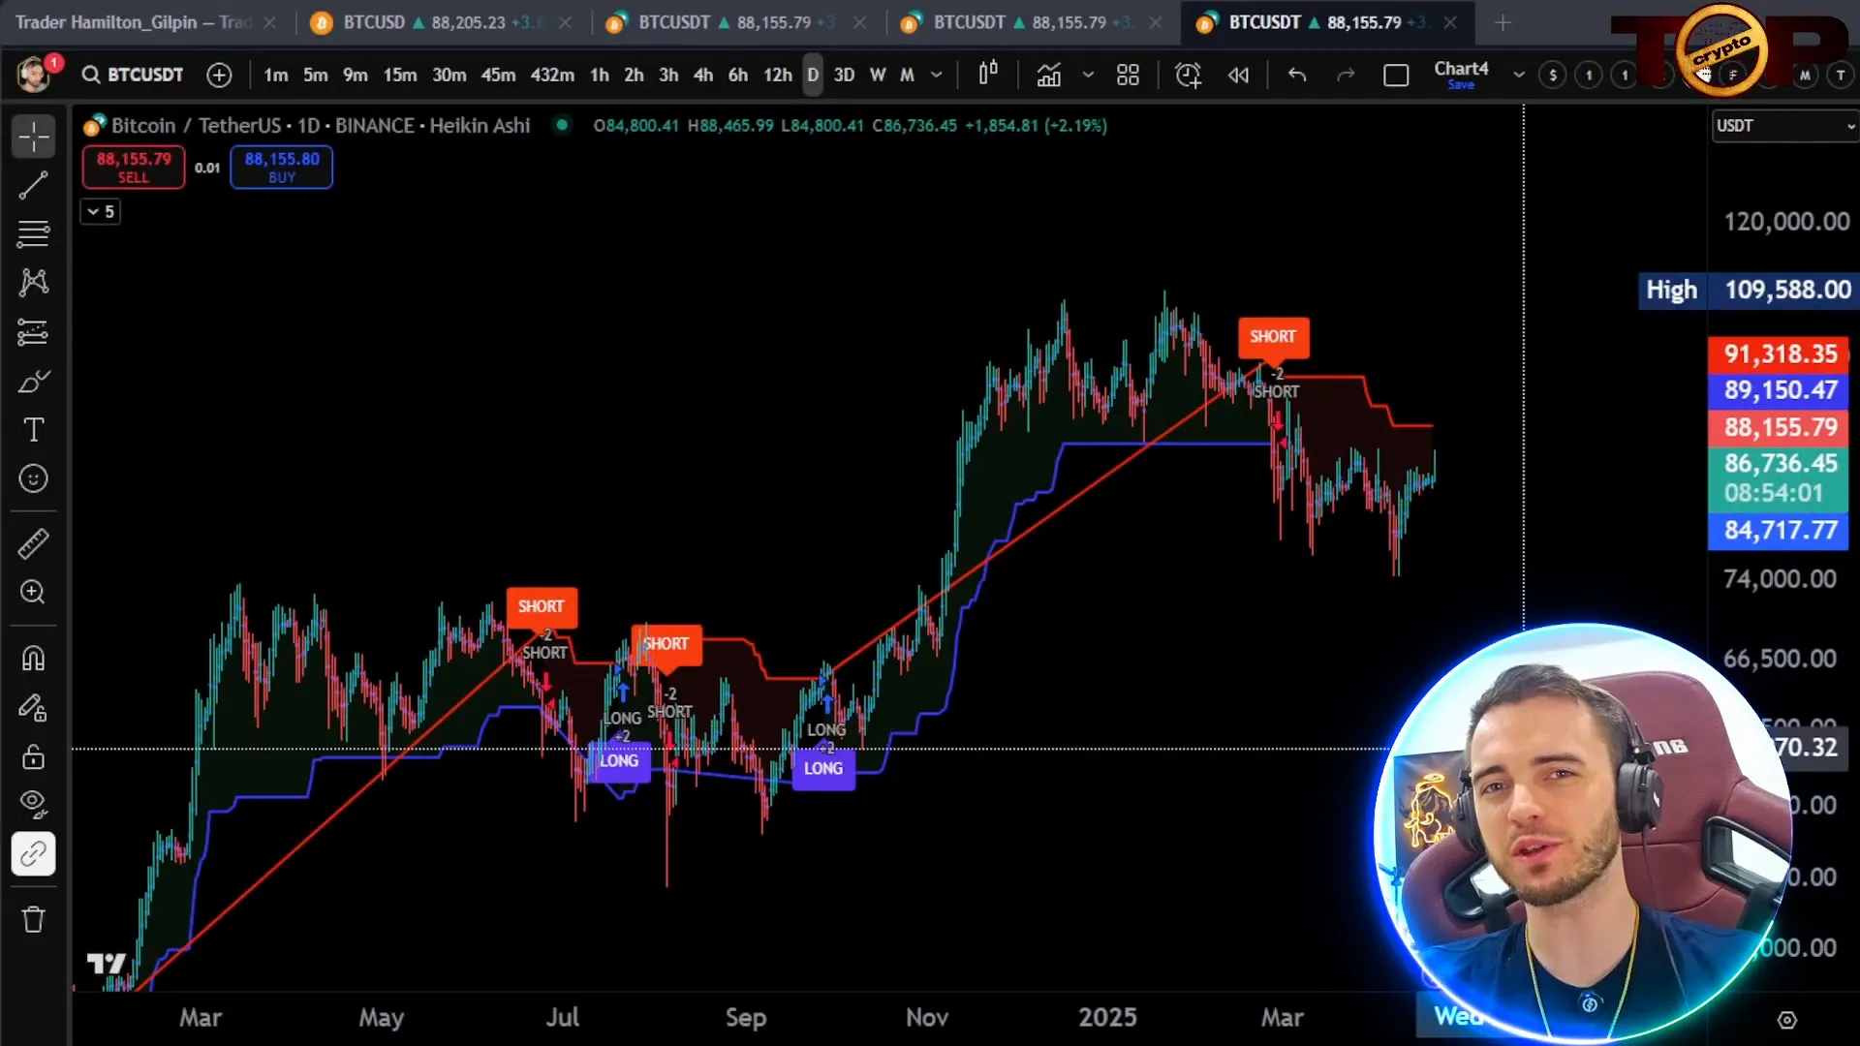Toggle hide all drawings eye icon
This screenshot has width=1860, height=1046.
coord(33,804)
